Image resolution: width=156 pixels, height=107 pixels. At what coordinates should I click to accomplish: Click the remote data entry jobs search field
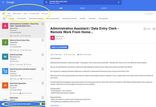(x=83, y=2)
